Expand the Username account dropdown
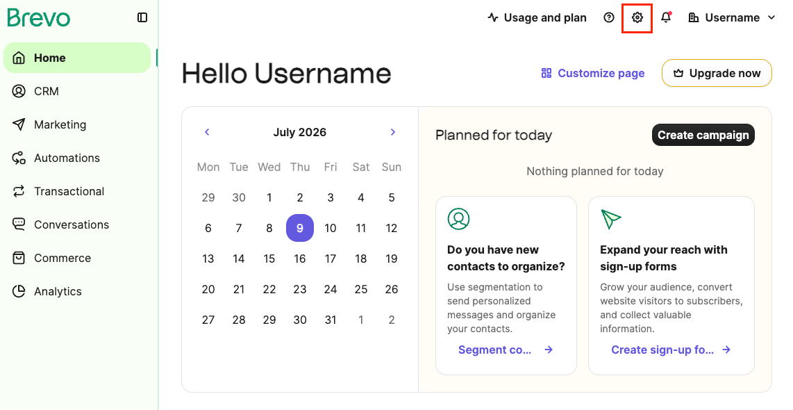 [x=732, y=17]
